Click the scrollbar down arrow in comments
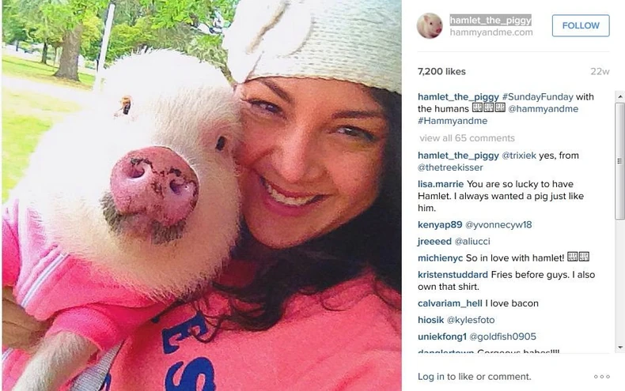 point(619,348)
